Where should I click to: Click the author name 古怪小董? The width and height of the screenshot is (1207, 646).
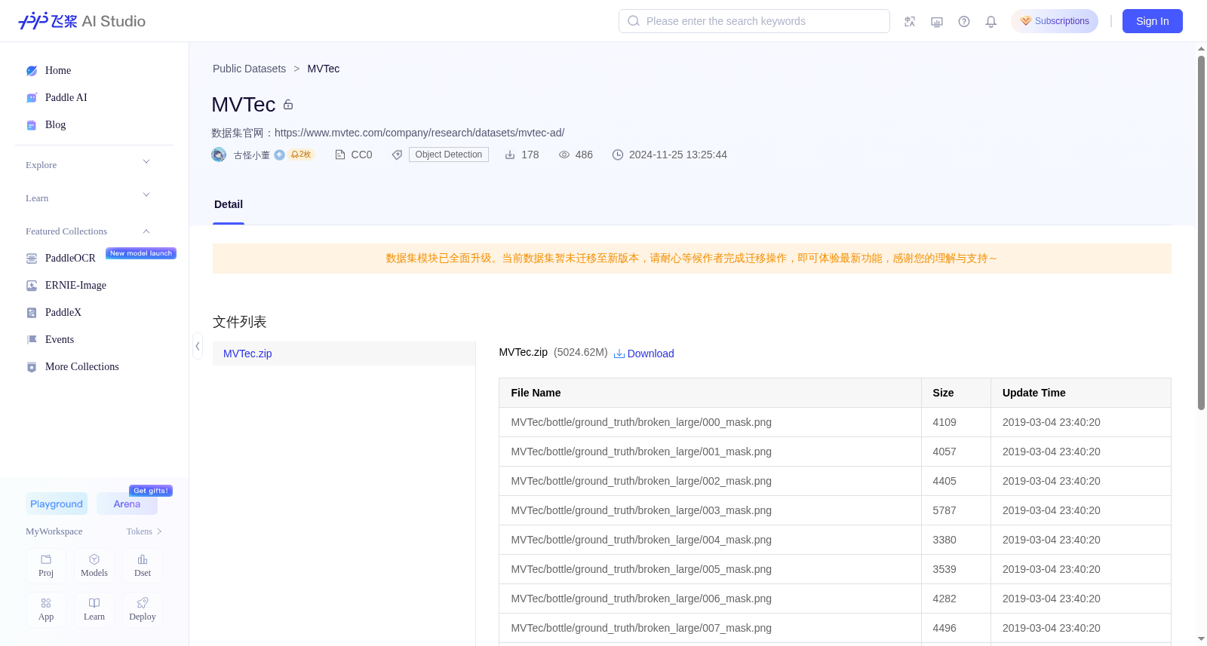pos(252,155)
